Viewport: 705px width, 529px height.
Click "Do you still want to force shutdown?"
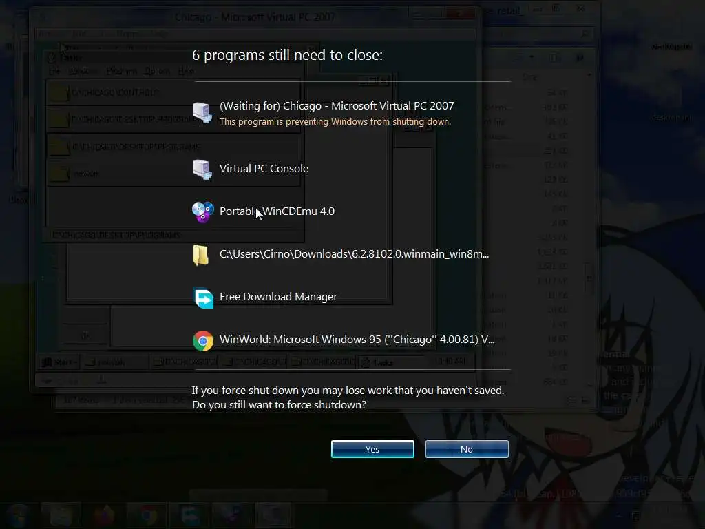tap(280, 404)
